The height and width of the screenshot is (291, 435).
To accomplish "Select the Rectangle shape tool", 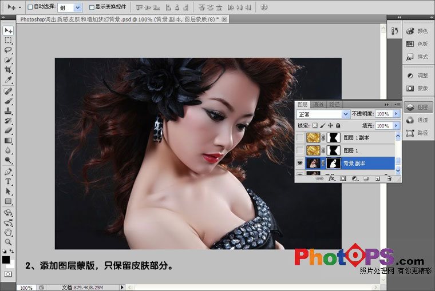I will pos(9,201).
